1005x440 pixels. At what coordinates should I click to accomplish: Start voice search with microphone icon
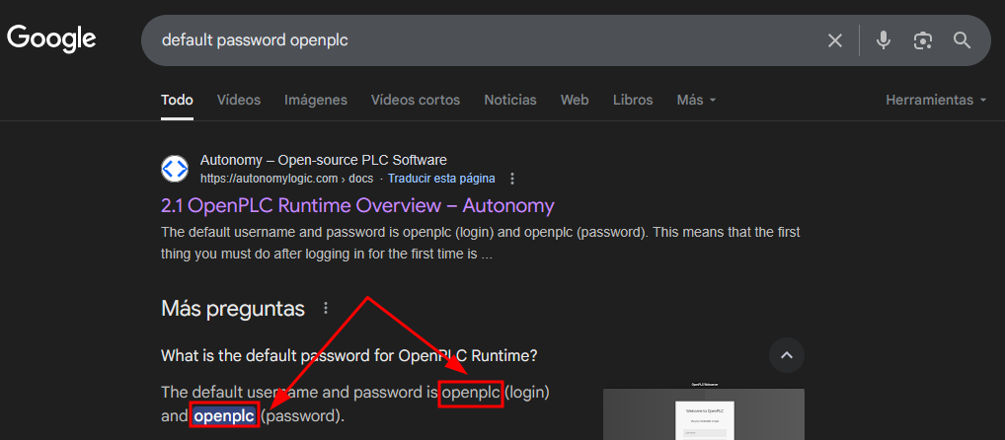point(884,40)
